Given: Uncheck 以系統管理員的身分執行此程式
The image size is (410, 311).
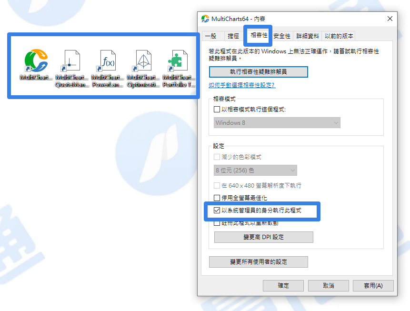Looking at the screenshot, I should pos(217,211).
